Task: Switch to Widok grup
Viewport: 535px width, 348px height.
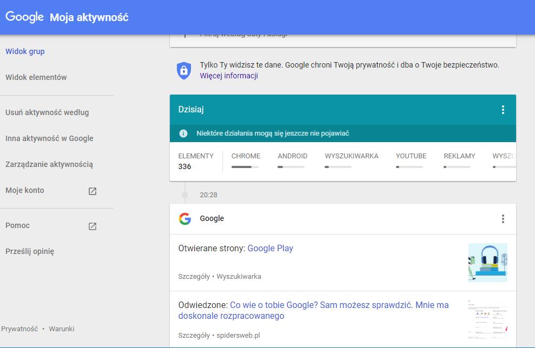Action: click(25, 51)
